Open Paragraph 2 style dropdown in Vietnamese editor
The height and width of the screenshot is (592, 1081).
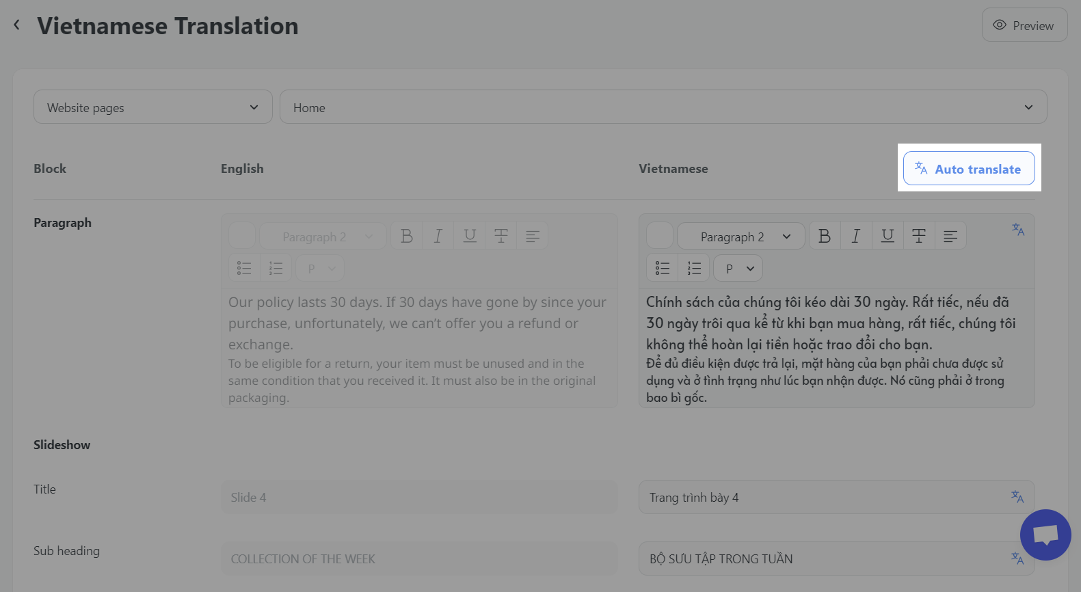tap(740, 237)
